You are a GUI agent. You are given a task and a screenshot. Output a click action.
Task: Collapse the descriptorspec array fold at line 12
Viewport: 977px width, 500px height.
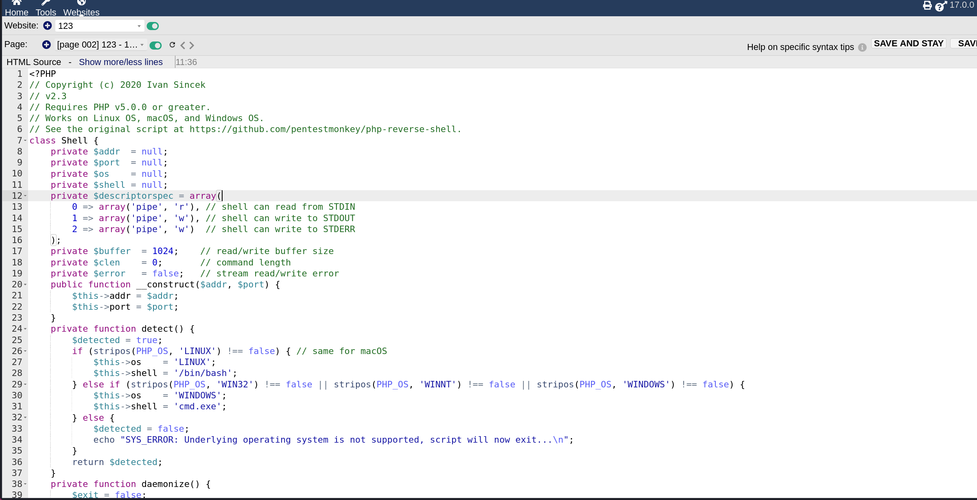(x=25, y=196)
